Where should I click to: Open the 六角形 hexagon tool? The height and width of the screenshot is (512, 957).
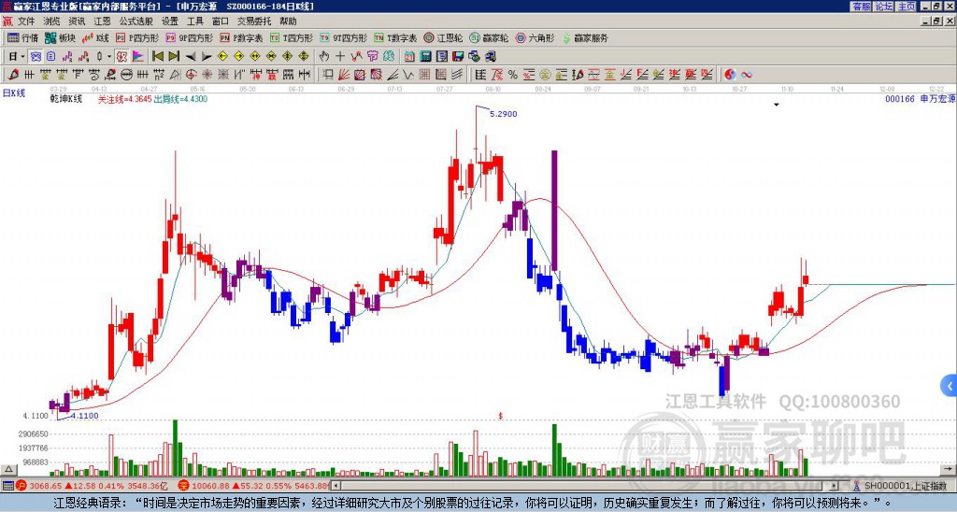coord(536,37)
